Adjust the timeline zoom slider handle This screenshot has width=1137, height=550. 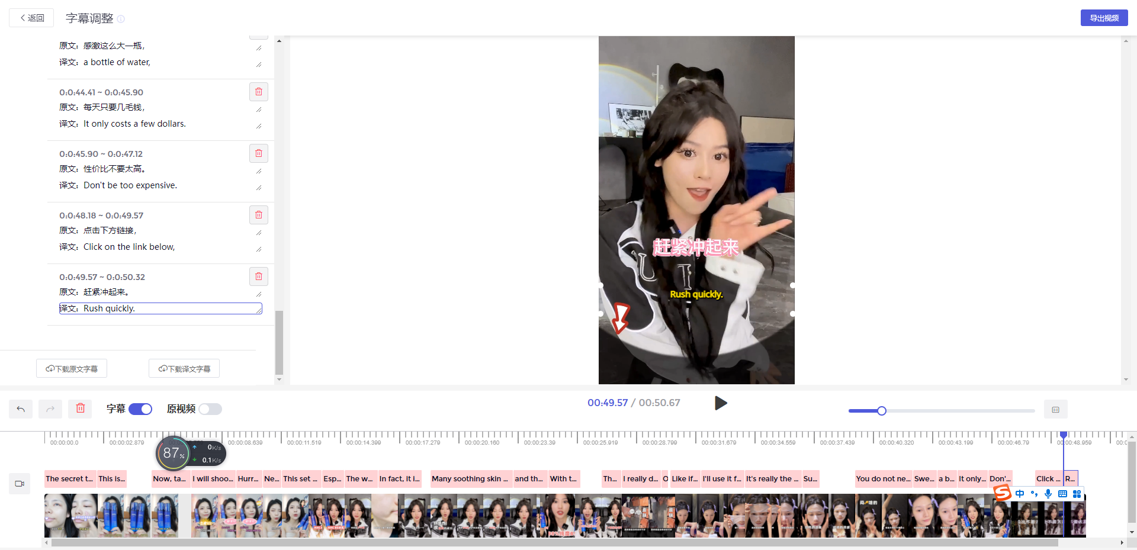pyautogui.click(x=882, y=411)
